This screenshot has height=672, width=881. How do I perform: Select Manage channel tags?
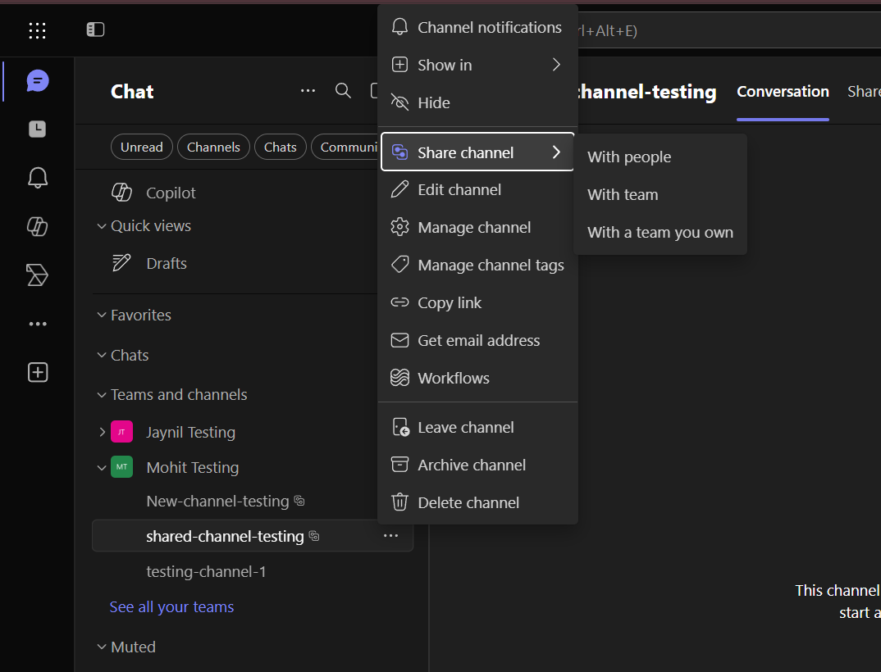click(477, 265)
